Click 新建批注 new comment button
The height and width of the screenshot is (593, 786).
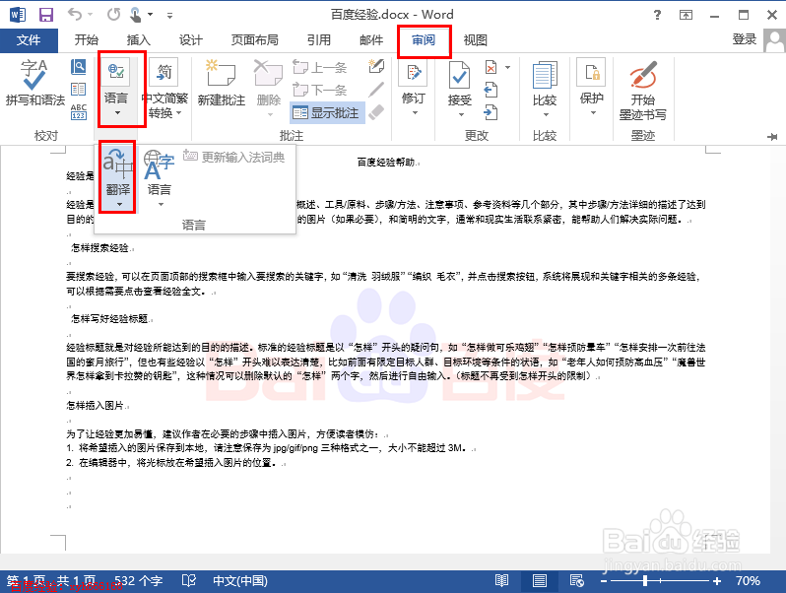click(x=221, y=83)
